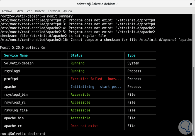
Task: Click the rsyslogd_bin service name
Action: click(x=16, y=94)
